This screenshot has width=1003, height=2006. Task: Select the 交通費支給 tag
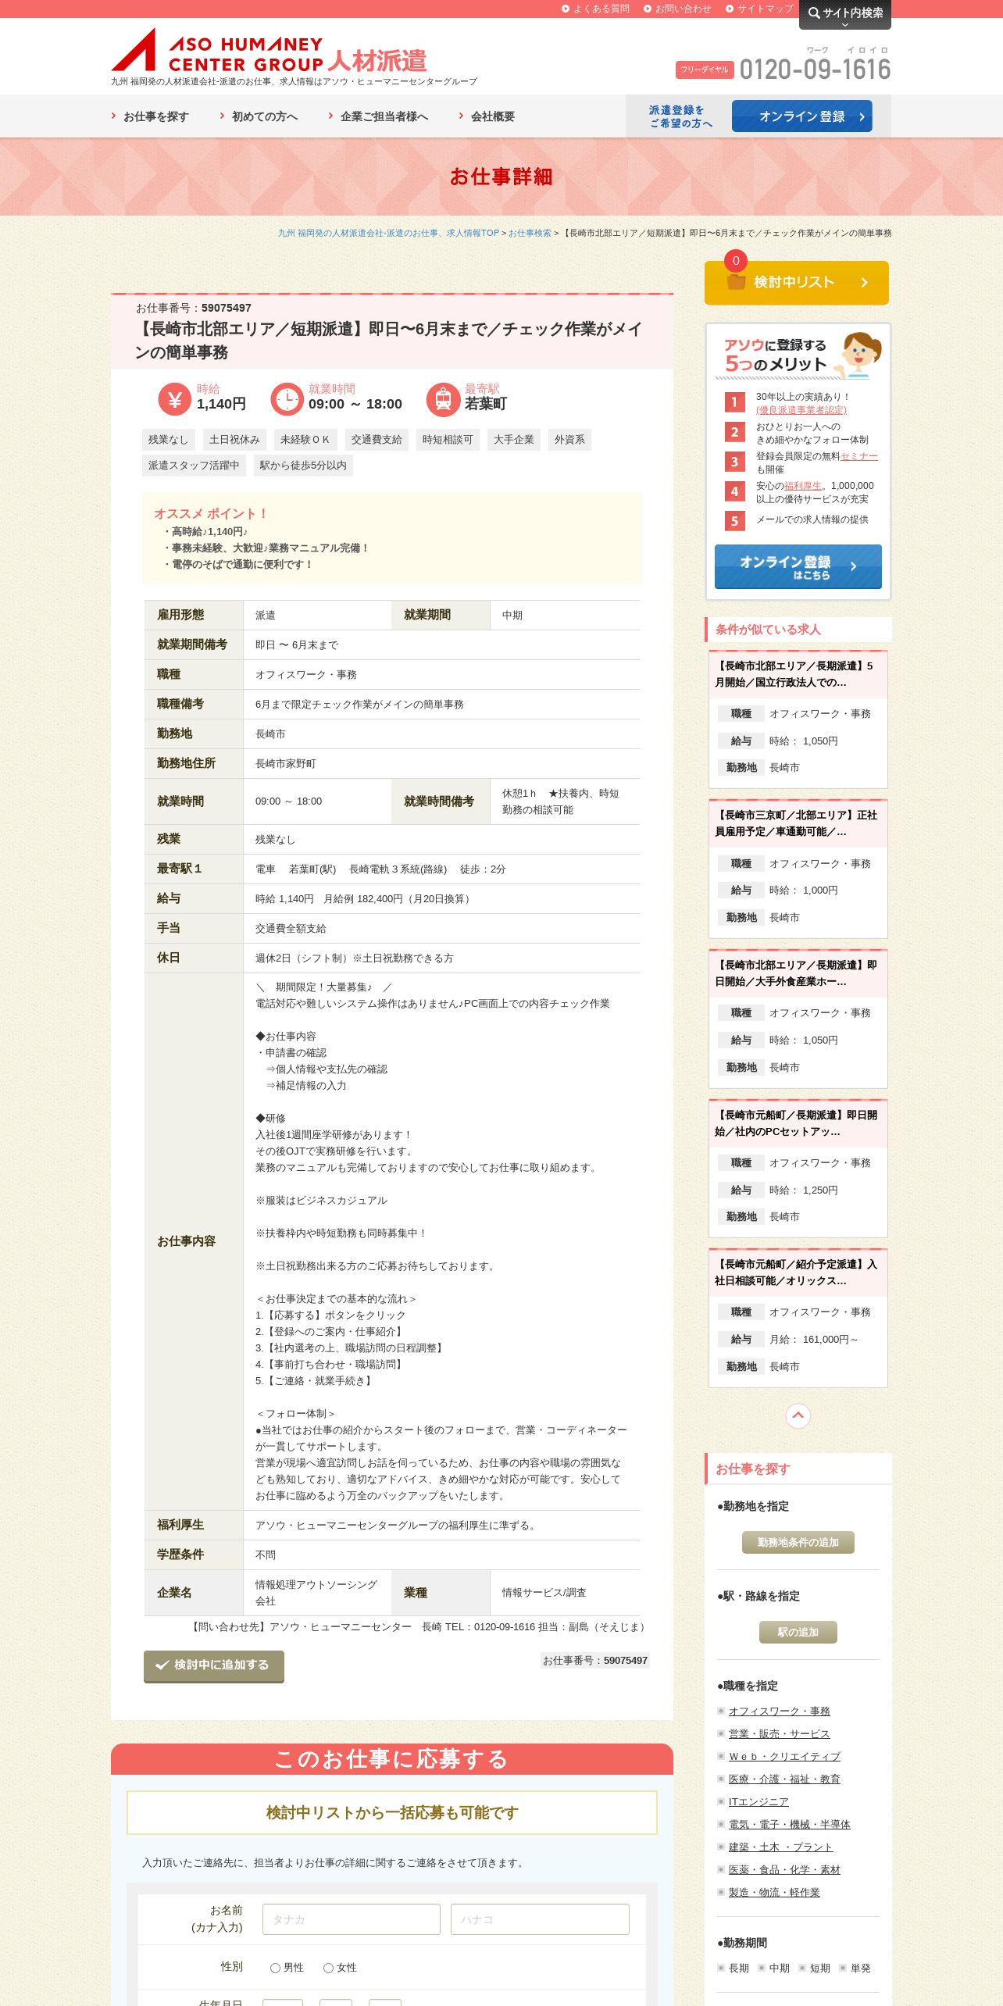coord(377,440)
